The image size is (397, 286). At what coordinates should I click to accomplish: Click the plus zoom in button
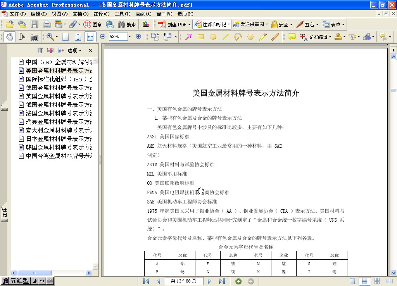click(138, 37)
